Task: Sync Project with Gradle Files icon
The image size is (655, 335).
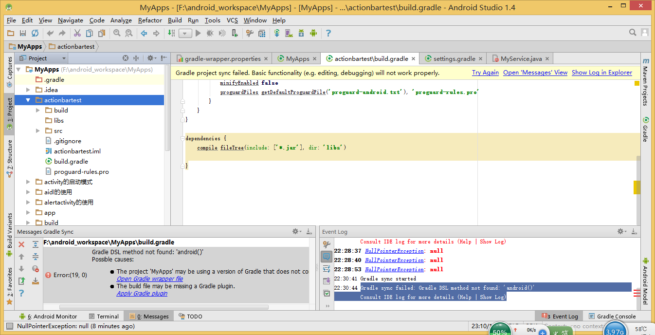Action: coord(277,33)
